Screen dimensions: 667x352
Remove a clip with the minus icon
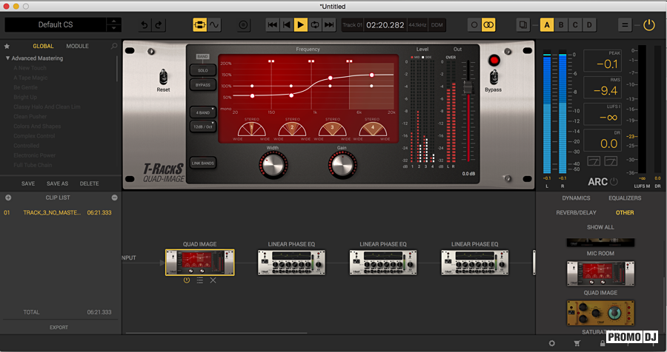coord(114,197)
